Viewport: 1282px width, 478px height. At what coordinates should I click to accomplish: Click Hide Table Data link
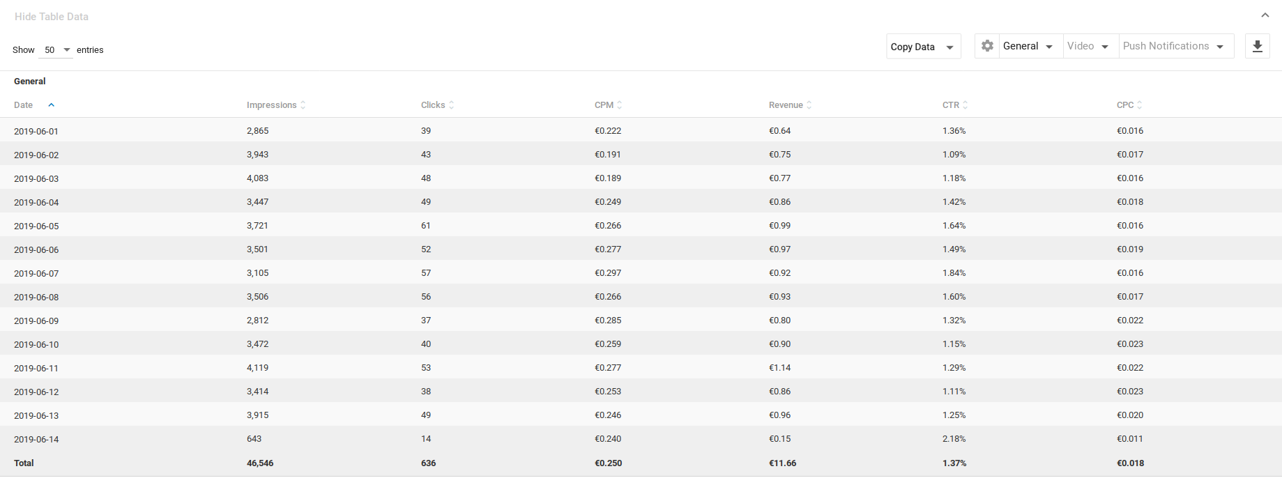(52, 17)
